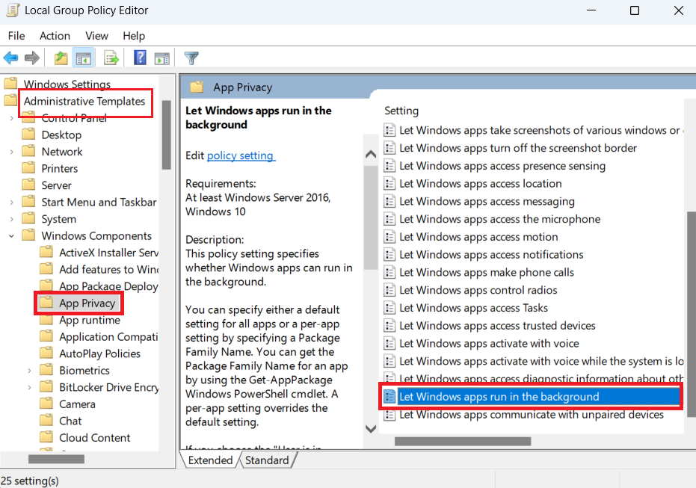Select 'Let Windows apps access presence sensing'
The height and width of the screenshot is (488, 696).
pyautogui.click(x=502, y=165)
